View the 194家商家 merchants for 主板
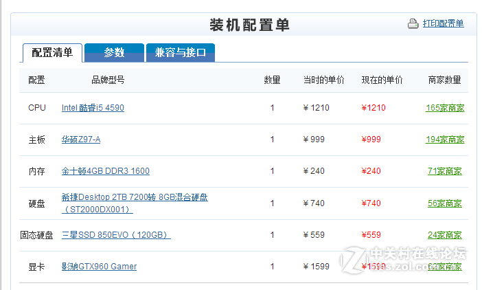482x290 pixels. click(x=445, y=140)
